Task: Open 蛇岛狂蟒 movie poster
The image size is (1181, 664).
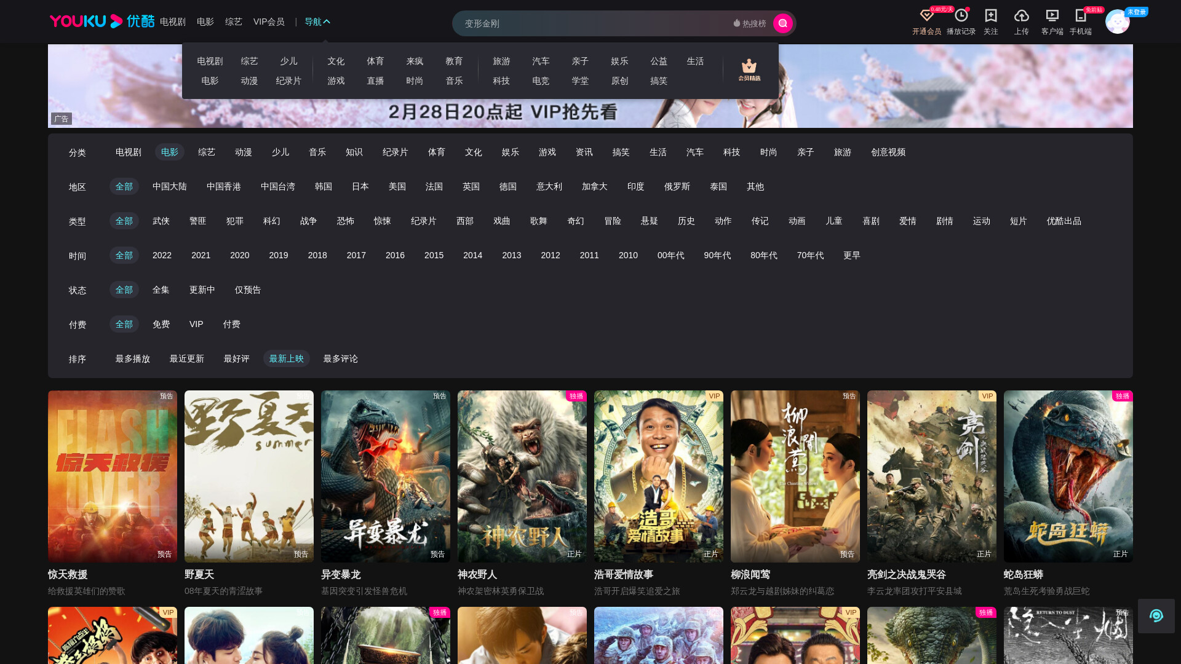Action: click(1068, 476)
